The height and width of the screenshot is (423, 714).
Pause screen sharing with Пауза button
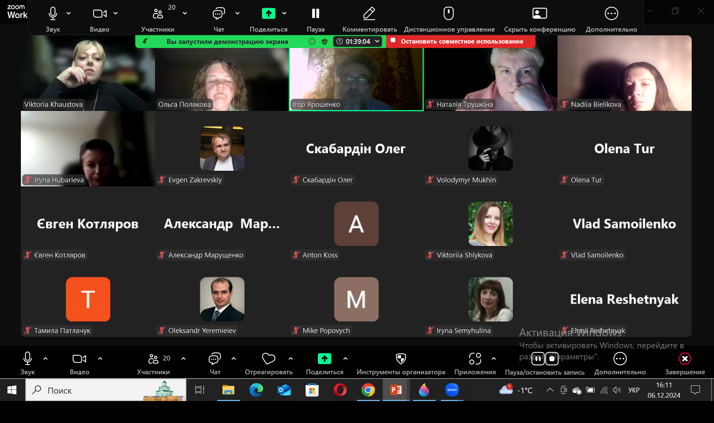tap(315, 14)
